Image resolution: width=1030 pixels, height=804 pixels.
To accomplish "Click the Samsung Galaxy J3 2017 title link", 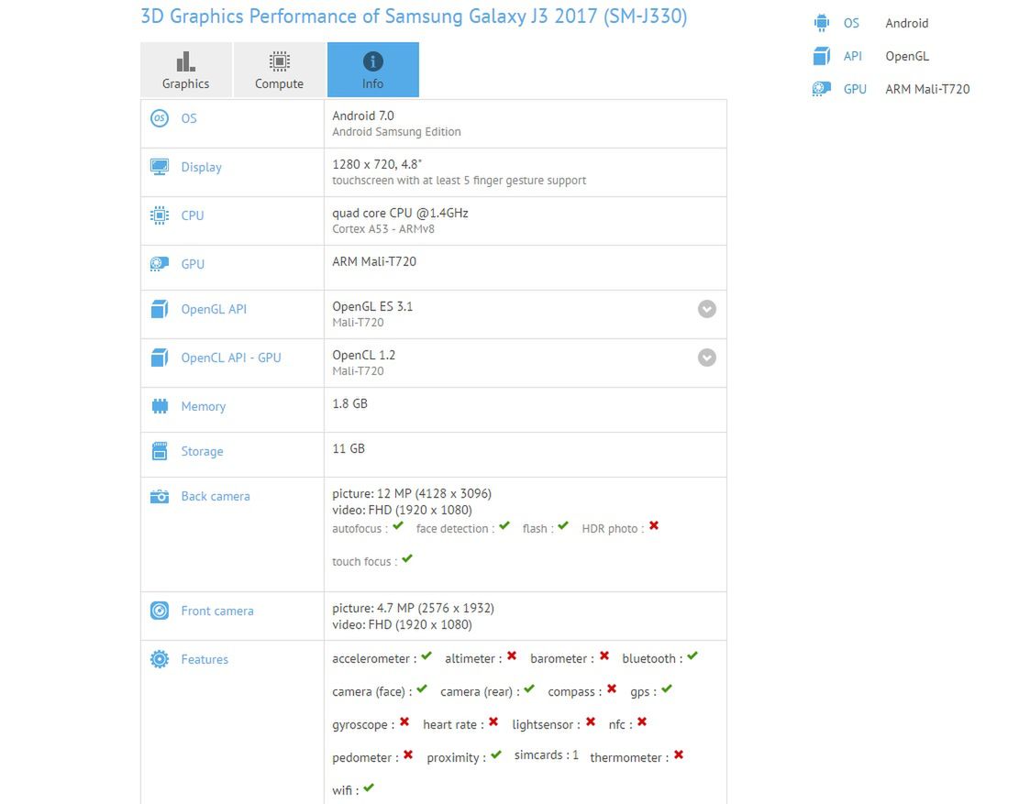I will click(x=413, y=16).
